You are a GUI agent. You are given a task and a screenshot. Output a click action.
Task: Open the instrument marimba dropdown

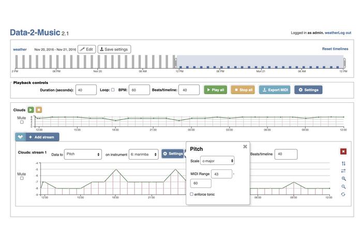pyautogui.click(x=143, y=154)
